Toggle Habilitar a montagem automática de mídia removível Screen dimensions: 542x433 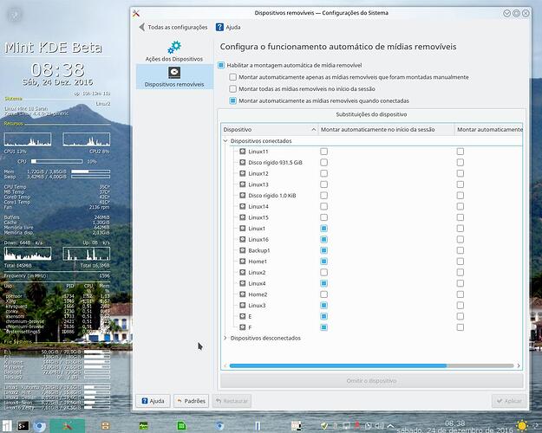(221, 65)
